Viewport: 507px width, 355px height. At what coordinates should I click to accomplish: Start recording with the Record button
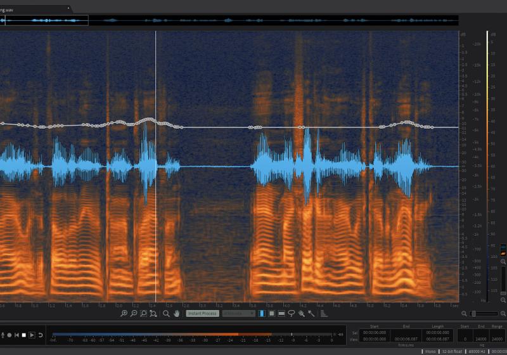pos(10,335)
